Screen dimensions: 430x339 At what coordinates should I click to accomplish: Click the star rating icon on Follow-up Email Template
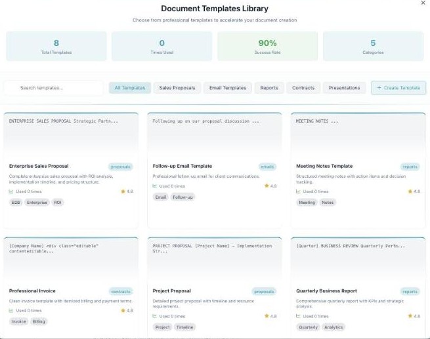[x=267, y=186]
